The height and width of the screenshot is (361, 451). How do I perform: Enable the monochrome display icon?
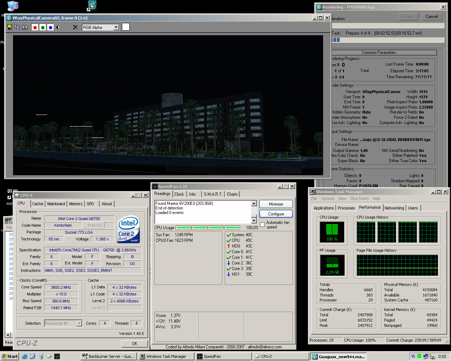(x=58, y=27)
